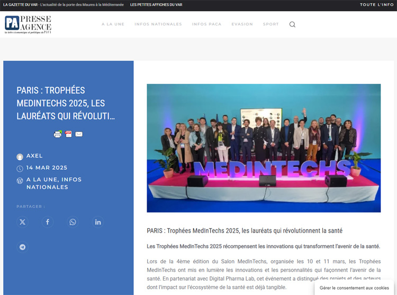Open the search magnifier icon
Image resolution: width=397 pixels, height=295 pixels.
pos(292,24)
